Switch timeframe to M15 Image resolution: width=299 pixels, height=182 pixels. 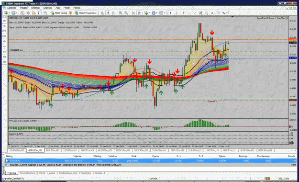pos(4,31)
